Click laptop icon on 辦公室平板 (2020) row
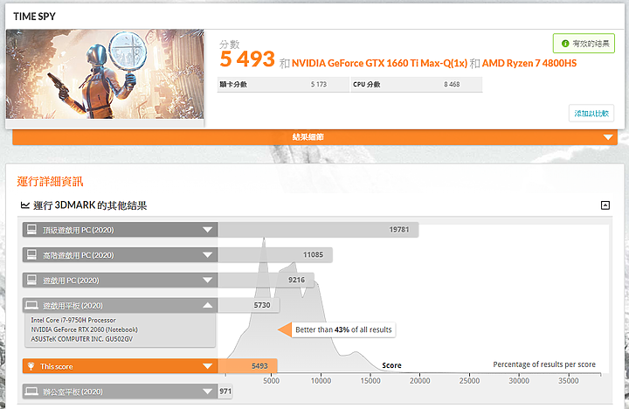 [x=31, y=392]
